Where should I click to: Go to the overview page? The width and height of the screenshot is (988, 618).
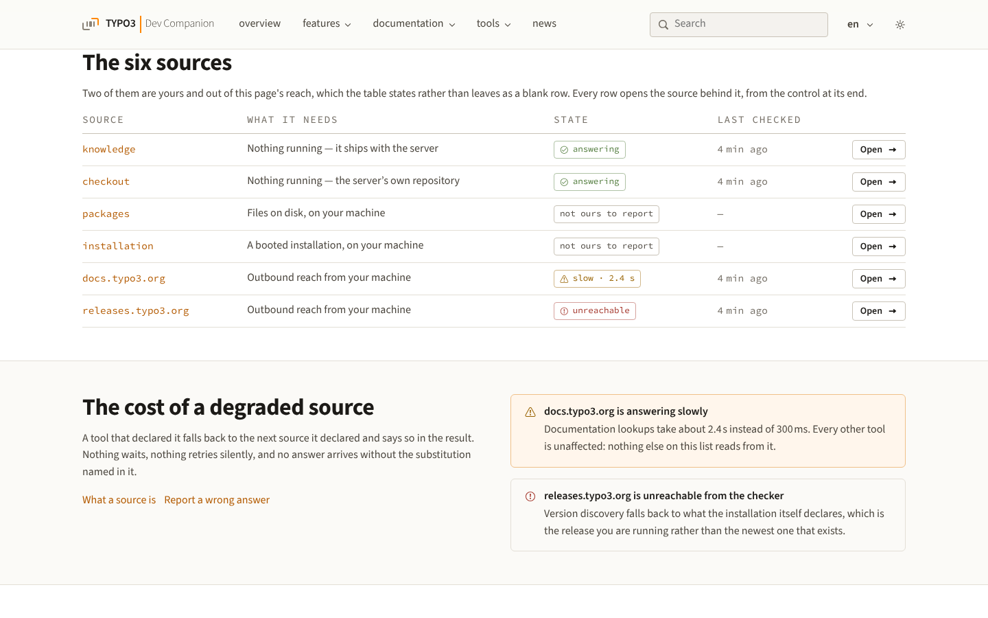[259, 24]
